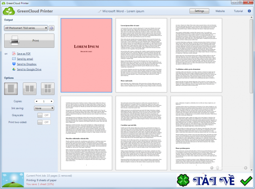
Task: Click the Send by email link
Action: 25,59
